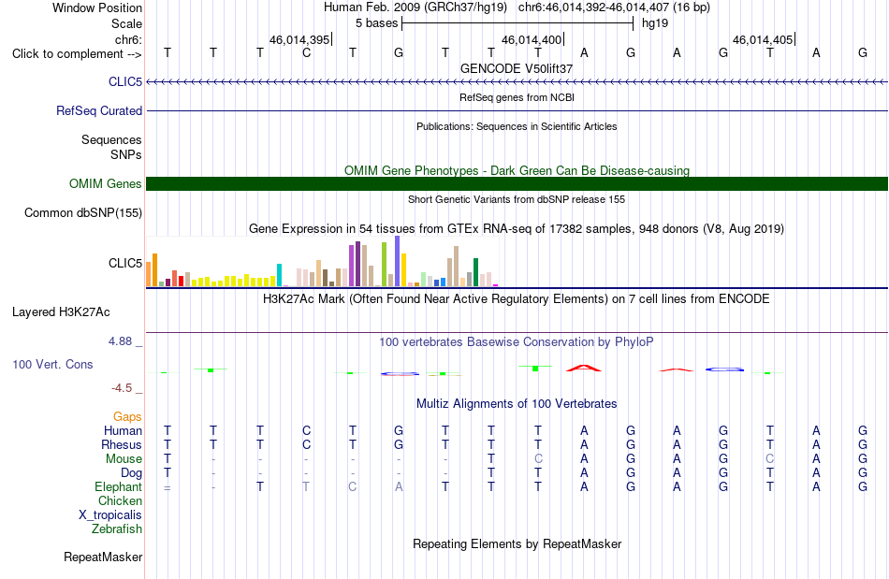Click the 'Click to complement -->' label
Screen dimensions: 889x579
tap(77, 54)
